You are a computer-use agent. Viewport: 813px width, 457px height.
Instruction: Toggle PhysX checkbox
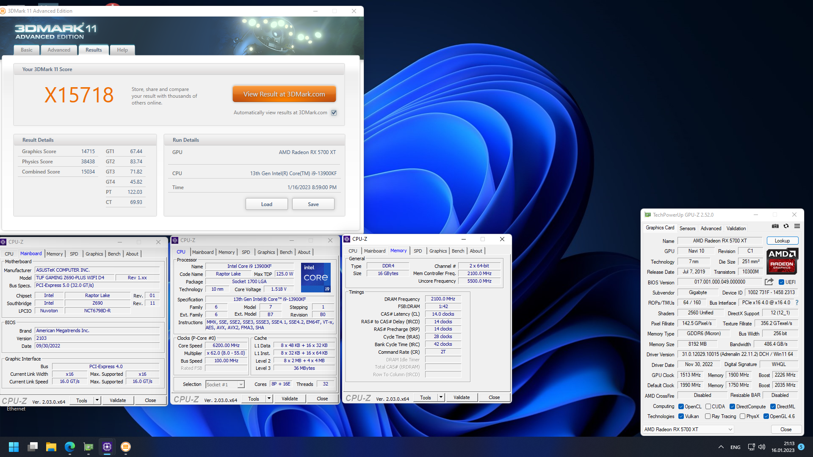742,416
